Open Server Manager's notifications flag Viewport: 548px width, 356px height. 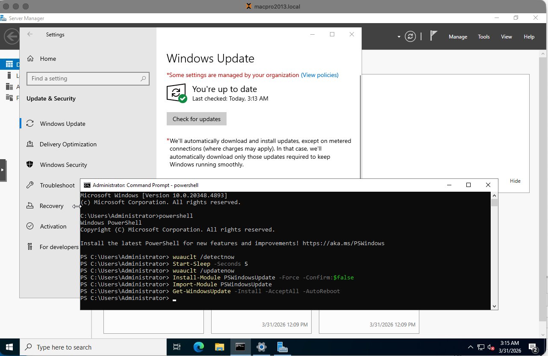coord(433,37)
